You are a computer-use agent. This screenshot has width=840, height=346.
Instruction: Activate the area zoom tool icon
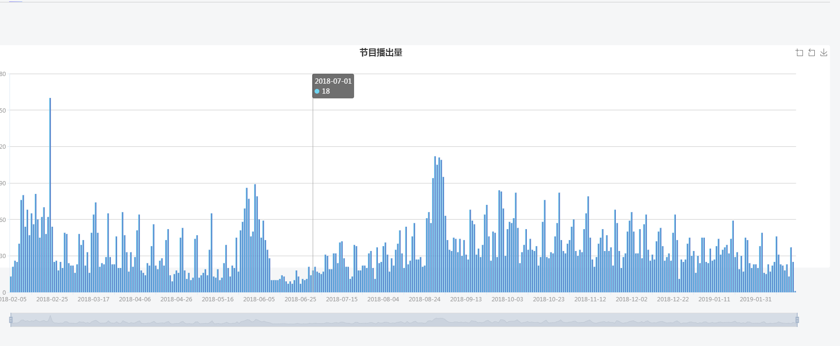coord(800,53)
